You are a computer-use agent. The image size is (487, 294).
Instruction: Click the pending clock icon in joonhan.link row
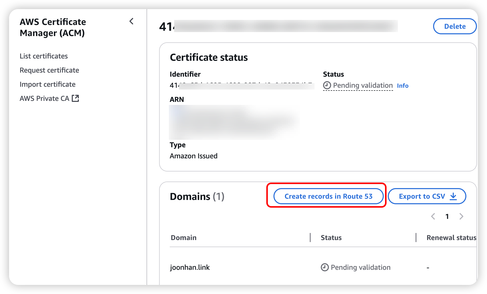[325, 267]
